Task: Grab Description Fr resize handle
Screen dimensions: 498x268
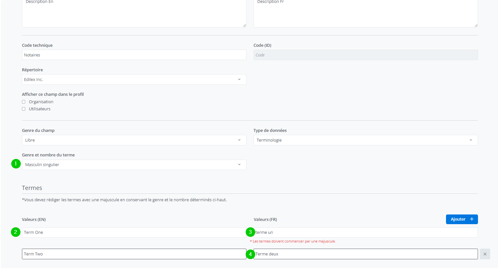Action: click(476, 25)
